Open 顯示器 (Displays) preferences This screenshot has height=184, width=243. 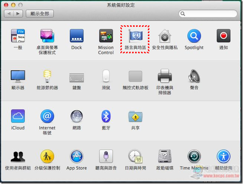click(18, 76)
